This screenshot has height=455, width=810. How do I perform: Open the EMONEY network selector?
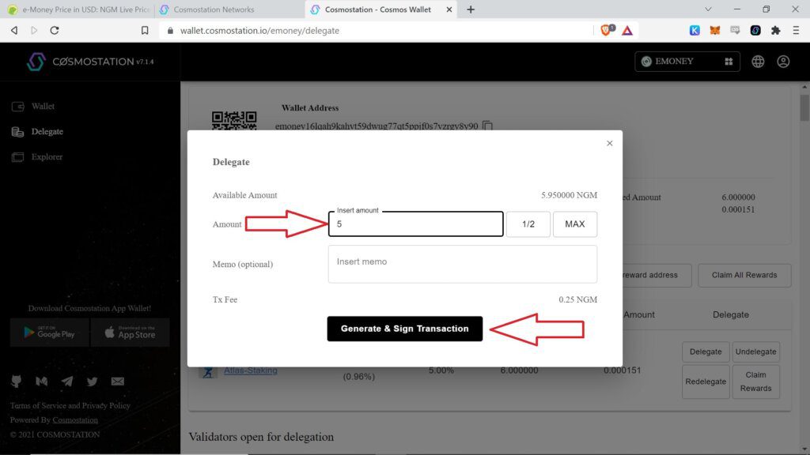coord(687,62)
